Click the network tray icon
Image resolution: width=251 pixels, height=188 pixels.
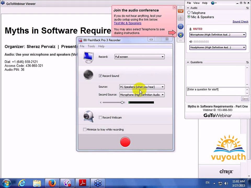click(x=220, y=183)
